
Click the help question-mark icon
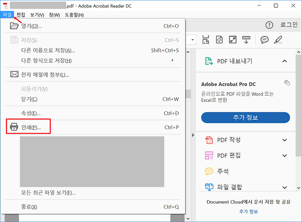[269, 25]
